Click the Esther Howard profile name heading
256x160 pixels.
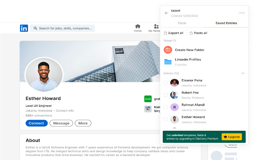tap(43, 98)
